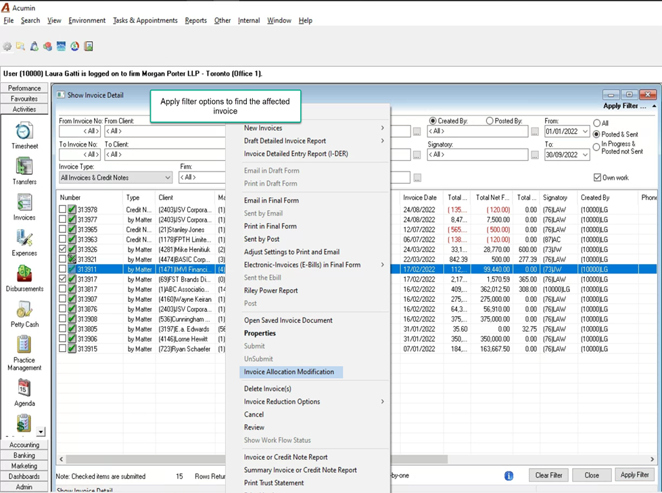Click the dollar cycle toolbar icon
This screenshot has width=662, height=493.
(x=75, y=47)
